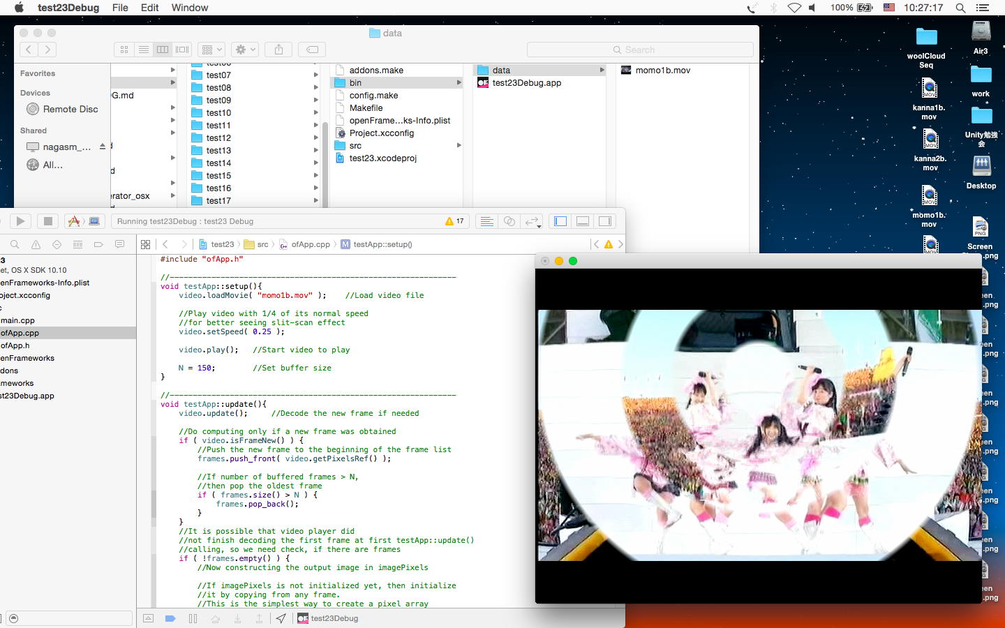This screenshot has width=1005, height=628.
Task: Open the File menu
Action: (120, 8)
